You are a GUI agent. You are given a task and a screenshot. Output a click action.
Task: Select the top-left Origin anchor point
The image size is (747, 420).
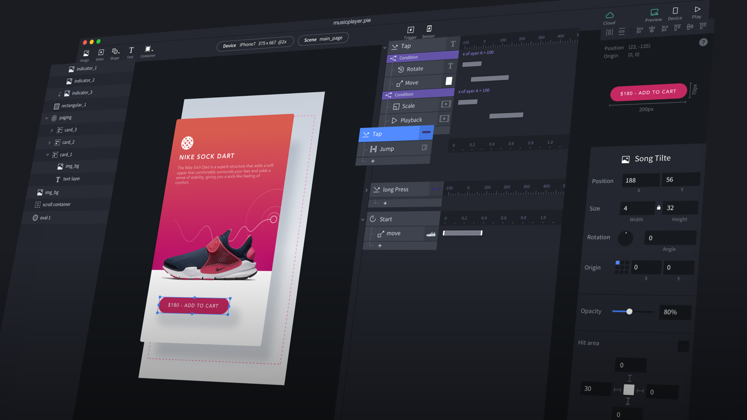[x=617, y=263]
